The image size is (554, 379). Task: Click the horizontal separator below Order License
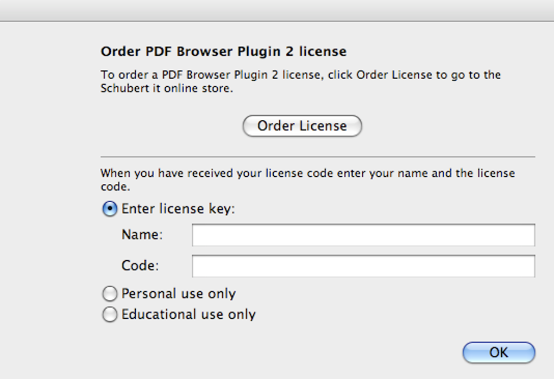coord(318,157)
